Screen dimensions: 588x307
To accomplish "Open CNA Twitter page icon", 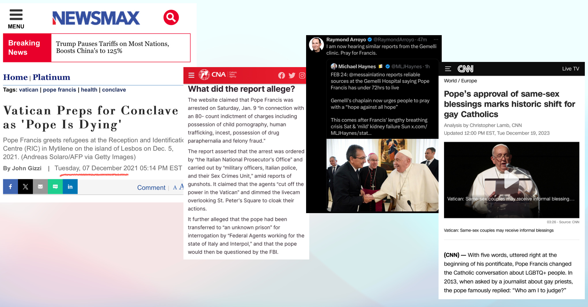I will (x=292, y=75).
